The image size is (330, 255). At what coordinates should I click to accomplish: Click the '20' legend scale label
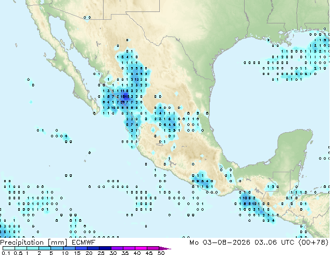pyautogui.click(x=89, y=253)
